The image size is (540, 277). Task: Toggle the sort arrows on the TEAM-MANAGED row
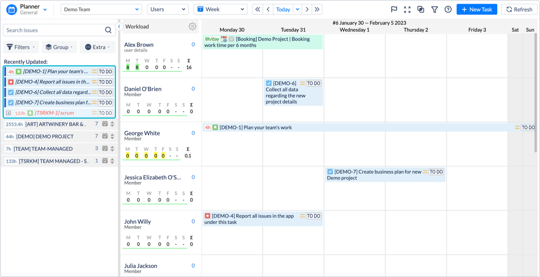point(112,149)
